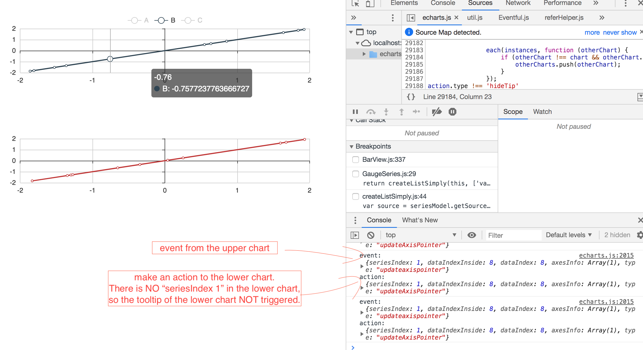Enable the BarView.js:337 breakpoint
The height and width of the screenshot is (350, 643).
[x=355, y=159]
